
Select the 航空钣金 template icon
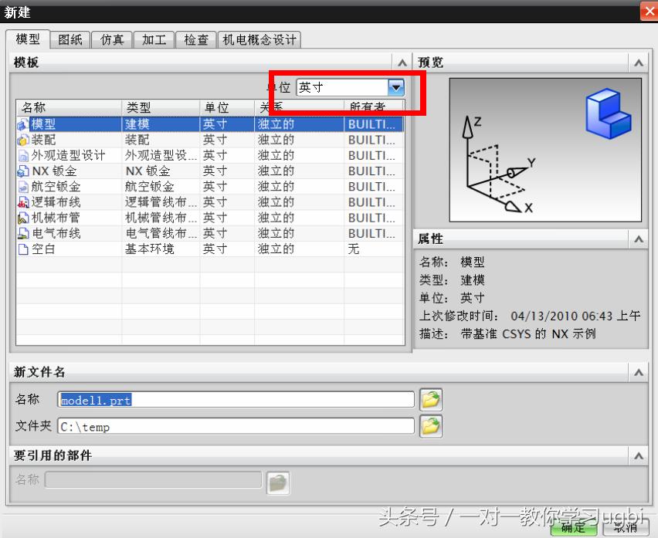(x=23, y=186)
